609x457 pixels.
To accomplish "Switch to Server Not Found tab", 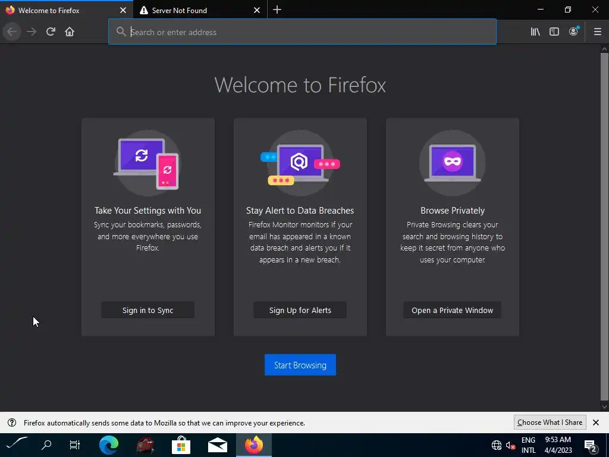I will pyautogui.click(x=200, y=11).
